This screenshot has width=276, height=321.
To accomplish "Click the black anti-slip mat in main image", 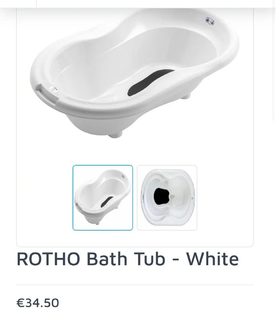I will click(151, 82).
